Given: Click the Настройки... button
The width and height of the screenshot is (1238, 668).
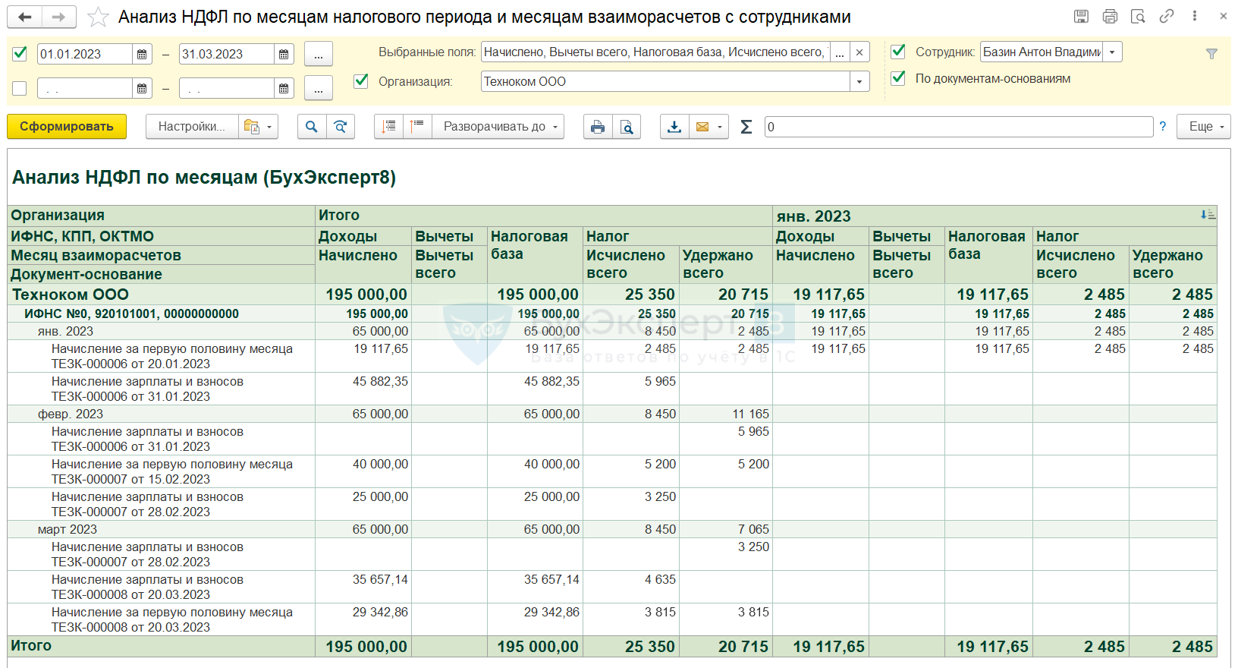Looking at the screenshot, I should coord(192,127).
